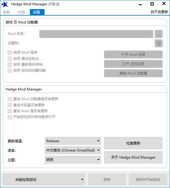Switch to the 名称 tab

point(6,12)
